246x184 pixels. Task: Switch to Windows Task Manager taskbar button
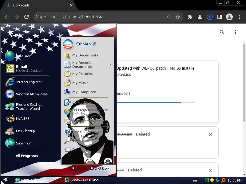[83, 180]
